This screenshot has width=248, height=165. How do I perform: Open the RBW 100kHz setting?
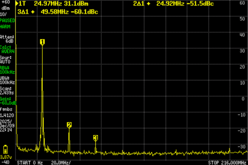pos(8,70)
